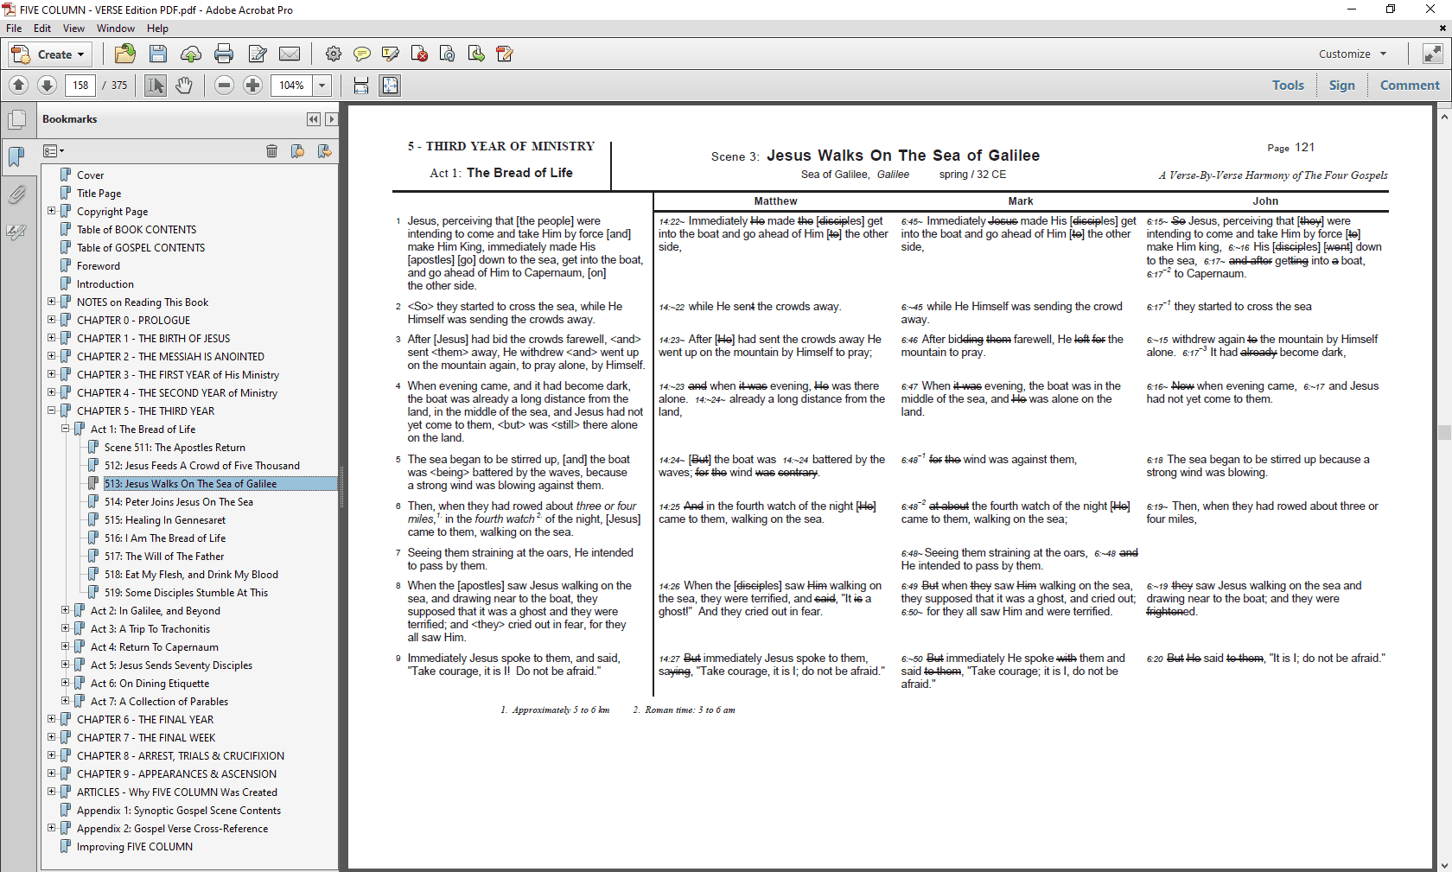
Task: Expand CHAPTER 6 - THE FINAL YEAR
Action: (x=51, y=719)
